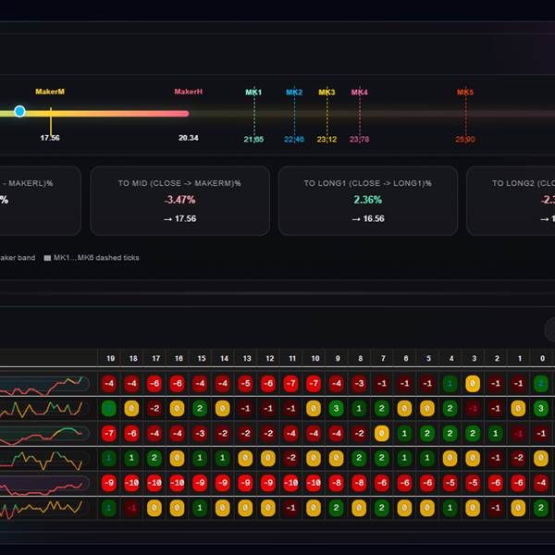555x555 pixels.
Task: Click the 20.34 value under MakerH
Action: point(189,138)
